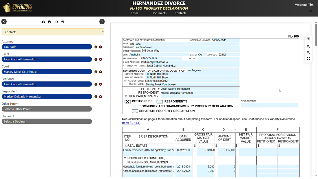Check Community and Quasi-Community Property Declaration box
The width and height of the screenshot is (318, 179).
pyautogui.click(x=135, y=106)
